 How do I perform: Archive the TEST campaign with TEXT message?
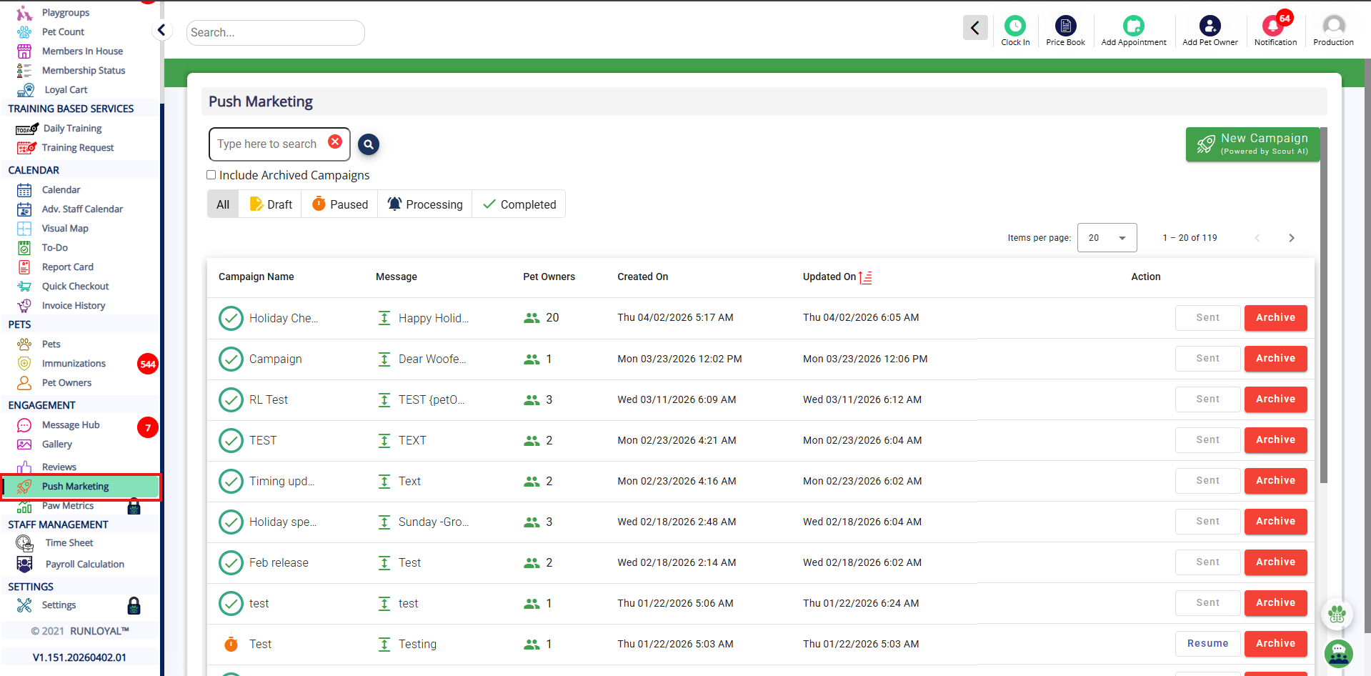pos(1275,440)
